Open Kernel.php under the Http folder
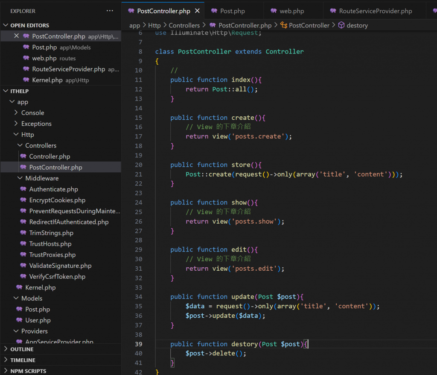The width and height of the screenshot is (437, 375). (61, 287)
